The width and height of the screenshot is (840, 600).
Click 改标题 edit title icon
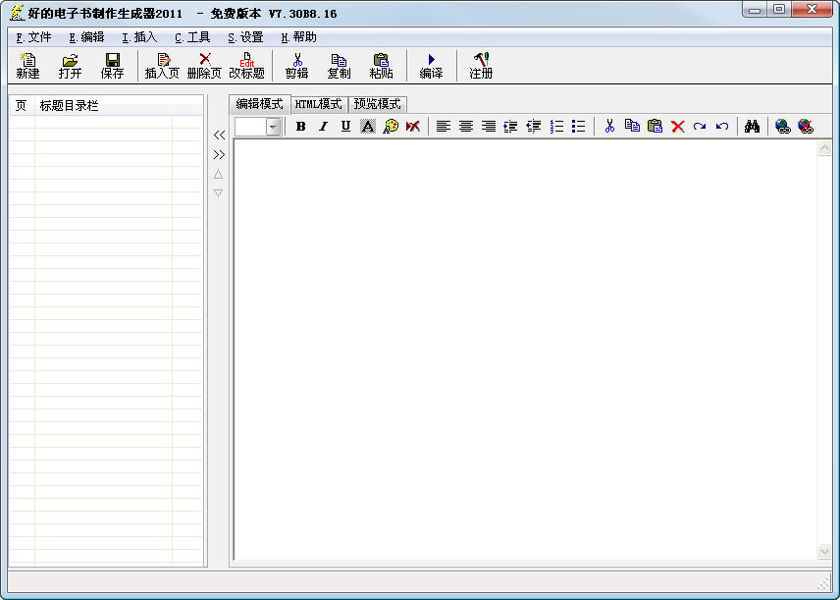click(246, 66)
